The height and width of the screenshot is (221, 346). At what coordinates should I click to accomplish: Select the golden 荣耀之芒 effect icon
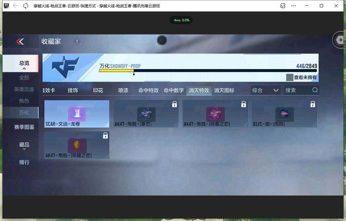[x=77, y=145]
